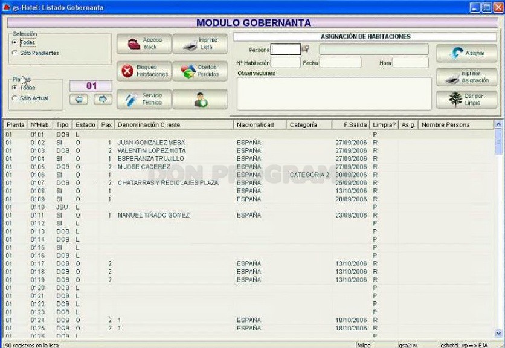Click the Imprime Lista printer button
Screen dimensions: 505x348
point(200,43)
